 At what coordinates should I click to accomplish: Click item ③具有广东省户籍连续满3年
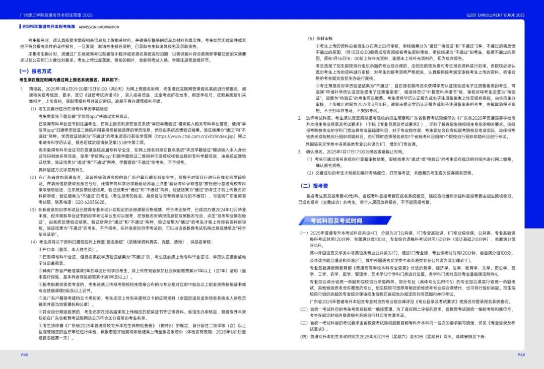(142, 274)
